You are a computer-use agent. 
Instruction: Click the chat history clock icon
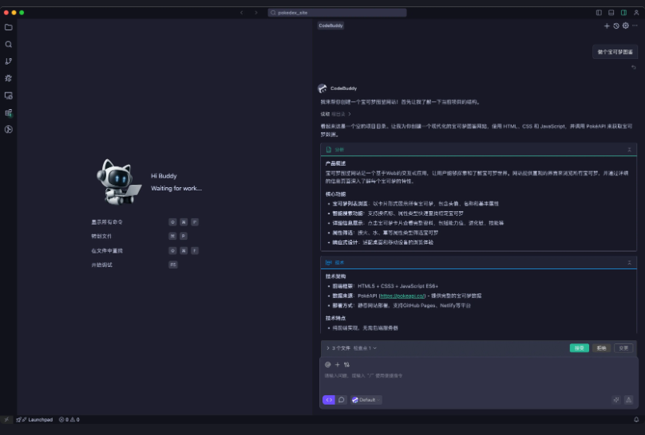(616, 25)
